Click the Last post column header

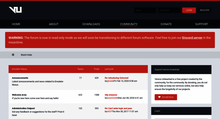[x=109, y=69]
